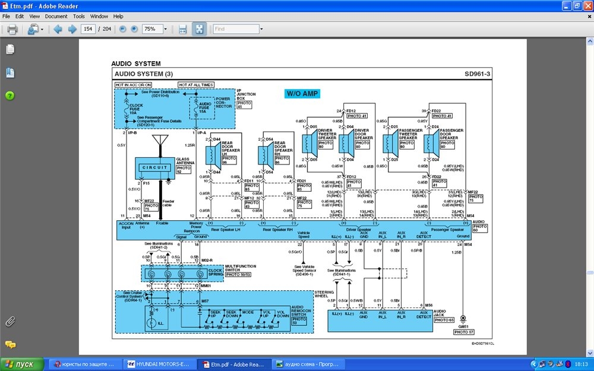Open the Pages panel in the sidebar
This screenshot has width=594, height=371.
(10, 49)
